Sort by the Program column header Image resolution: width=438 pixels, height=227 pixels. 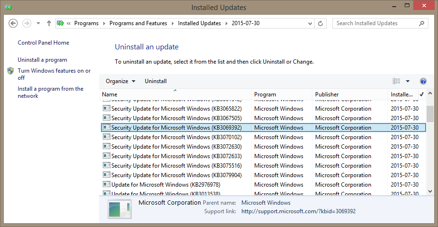pyautogui.click(x=281, y=95)
